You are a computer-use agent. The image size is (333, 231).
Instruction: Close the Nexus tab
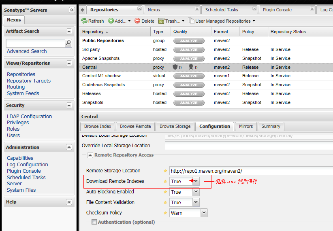click(197, 8)
